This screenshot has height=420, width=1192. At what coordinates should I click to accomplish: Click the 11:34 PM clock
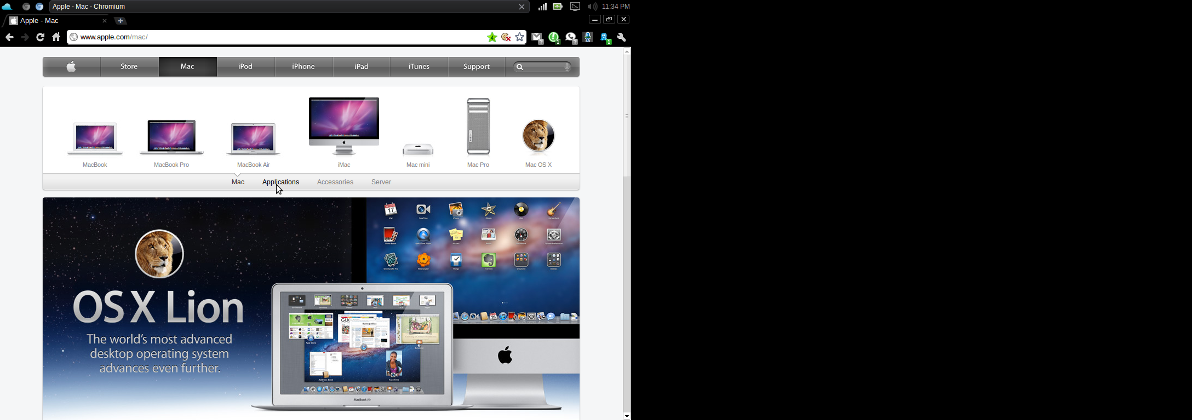616,7
